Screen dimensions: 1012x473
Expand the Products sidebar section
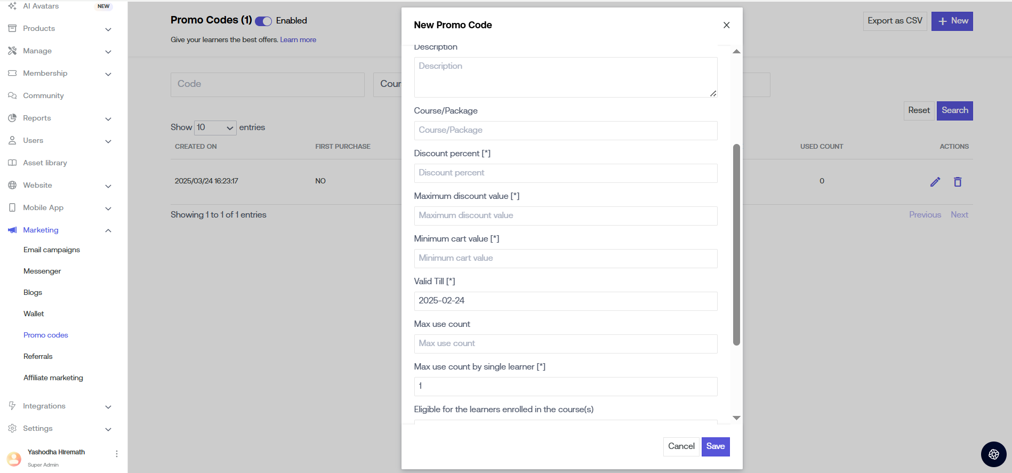coord(108,29)
